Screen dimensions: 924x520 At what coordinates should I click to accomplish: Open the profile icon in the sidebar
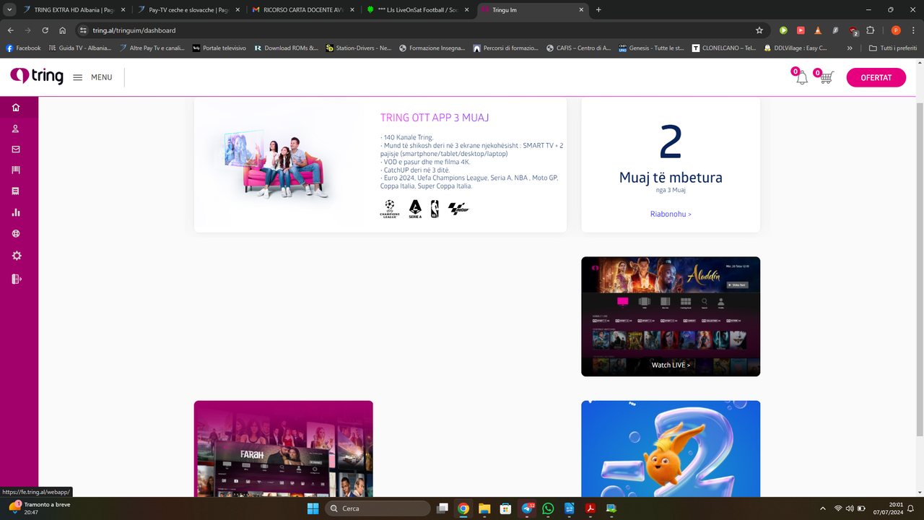pos(16,129)
